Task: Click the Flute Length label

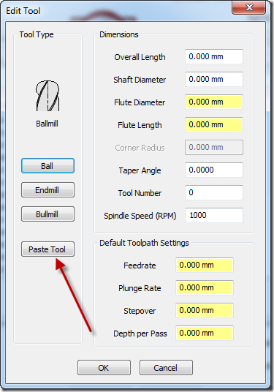Action: coord(140,125)
